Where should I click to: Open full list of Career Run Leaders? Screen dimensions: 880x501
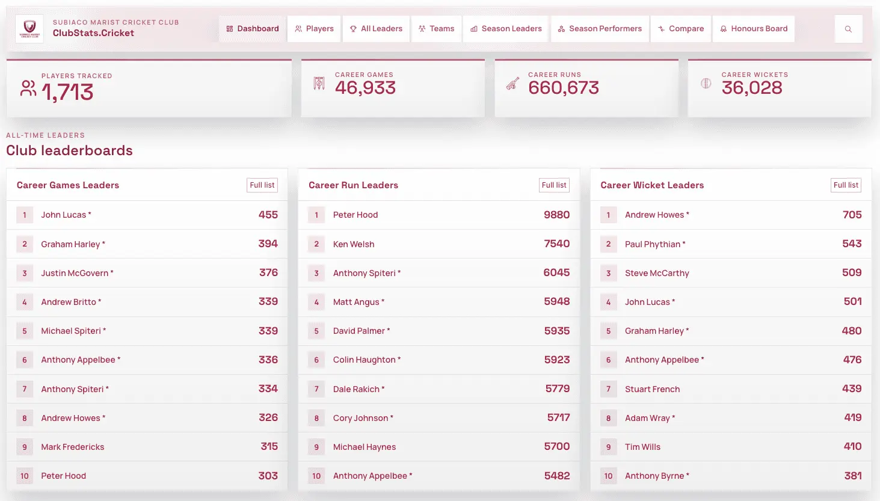pyautogui.click(x=554, y=185)
